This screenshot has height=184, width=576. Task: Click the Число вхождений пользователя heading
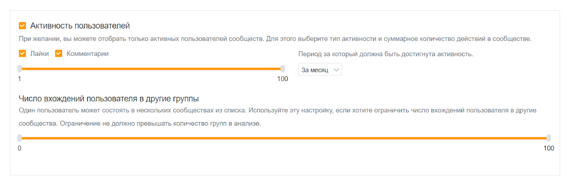pyautogui.click(x=109, y=99)
